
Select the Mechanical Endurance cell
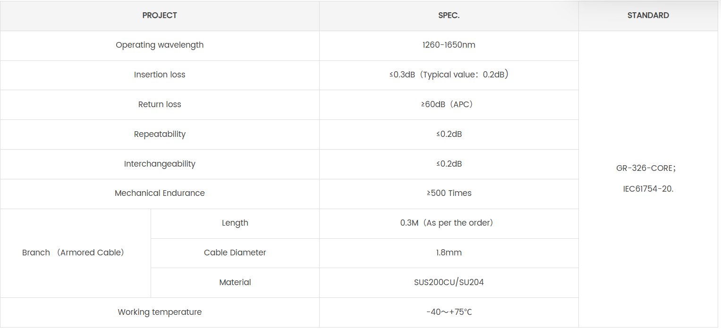pyautogui.click(x=160, y=194)
